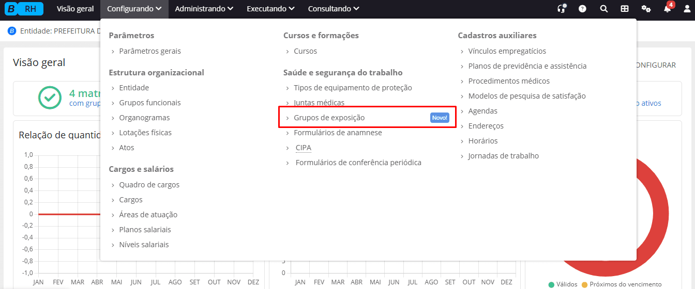Viewport: 695px width, 289px height.
Task: Expand the Administrando dropdown
Action: pyautogui.click(x=204, y=9)
